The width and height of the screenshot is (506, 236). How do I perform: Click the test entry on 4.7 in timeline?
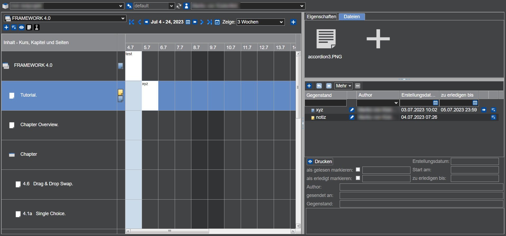(133, 66)
